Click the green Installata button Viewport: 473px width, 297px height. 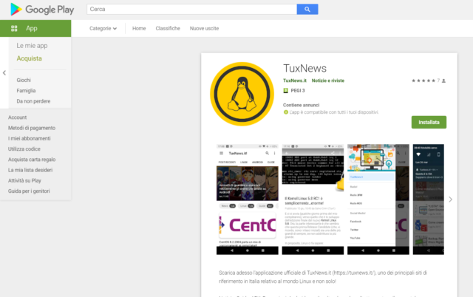click(429, 122)
